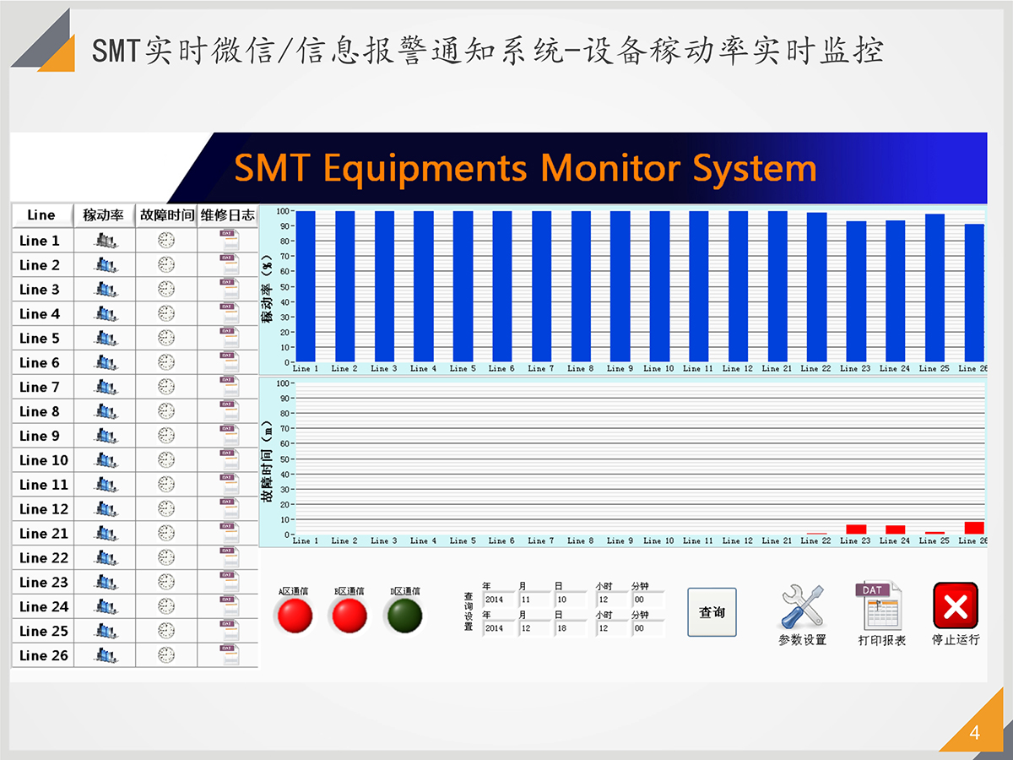This screenshot has height=760, width=1013.
Task: Click the 参数设置 wrench icon
Action: 802,606
